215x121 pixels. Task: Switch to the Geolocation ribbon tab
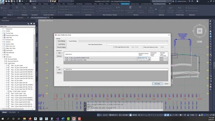pos(125,4)
